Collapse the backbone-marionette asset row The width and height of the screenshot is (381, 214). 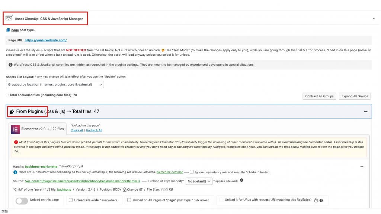(x=362, y=167)
